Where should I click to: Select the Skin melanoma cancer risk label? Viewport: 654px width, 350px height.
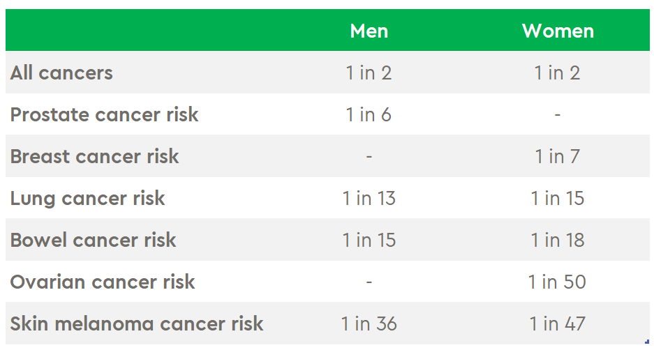pyautogui.click(x=136, y=324)
